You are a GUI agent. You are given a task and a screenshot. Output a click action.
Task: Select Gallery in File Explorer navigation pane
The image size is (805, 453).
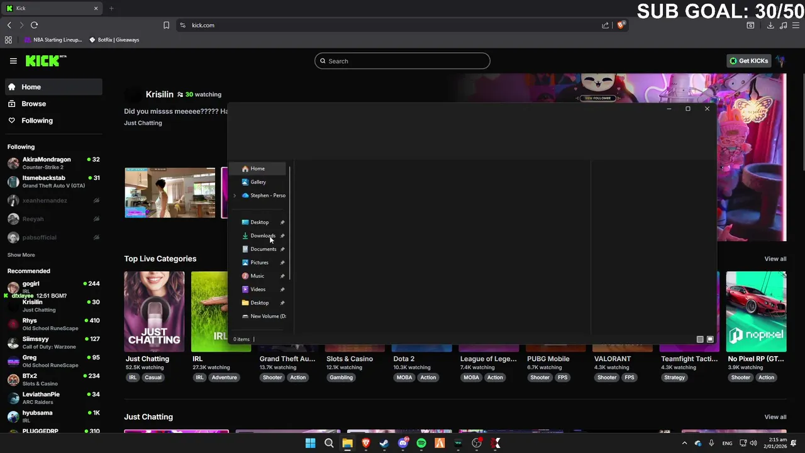tap(258, 182)
